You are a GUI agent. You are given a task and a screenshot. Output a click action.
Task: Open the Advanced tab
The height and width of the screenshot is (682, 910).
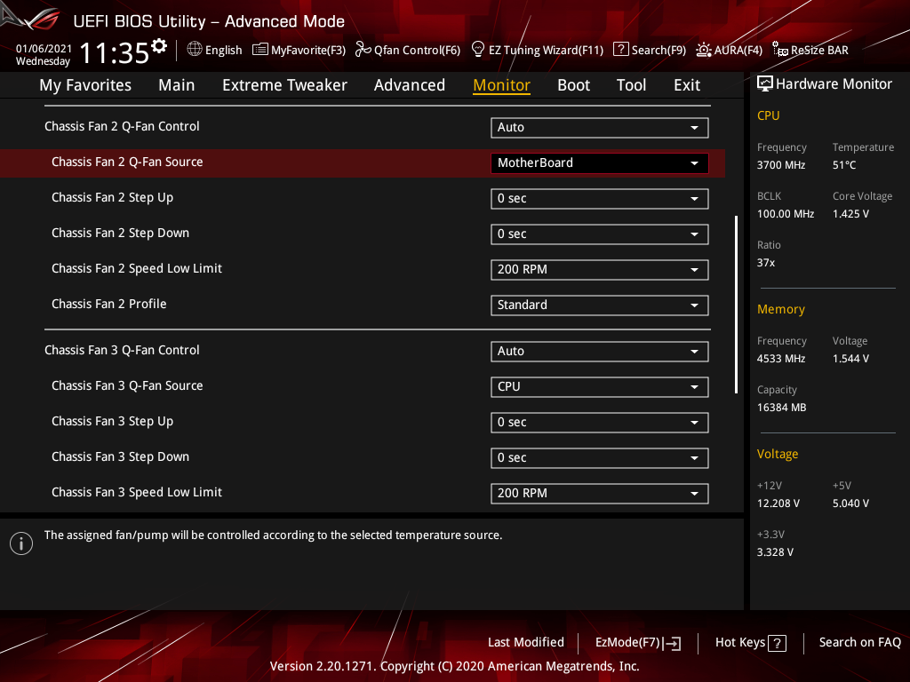point(409,85)
